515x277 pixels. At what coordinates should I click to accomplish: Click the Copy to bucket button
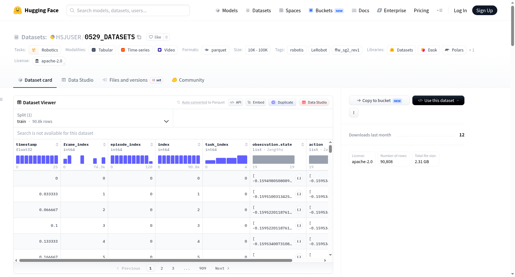tap(379, 100)
